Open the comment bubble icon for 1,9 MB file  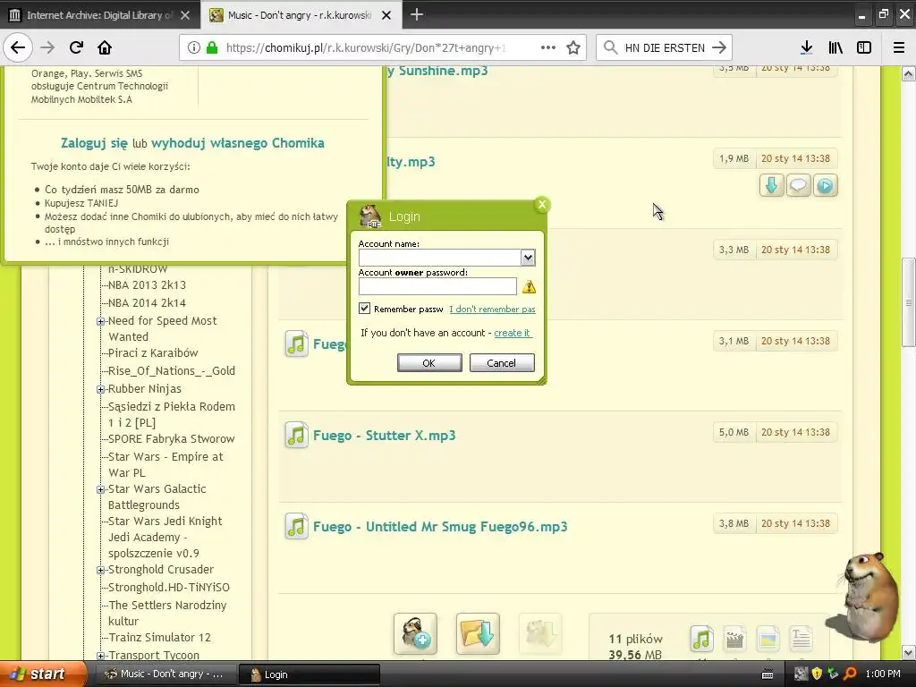tap(798, 186)
